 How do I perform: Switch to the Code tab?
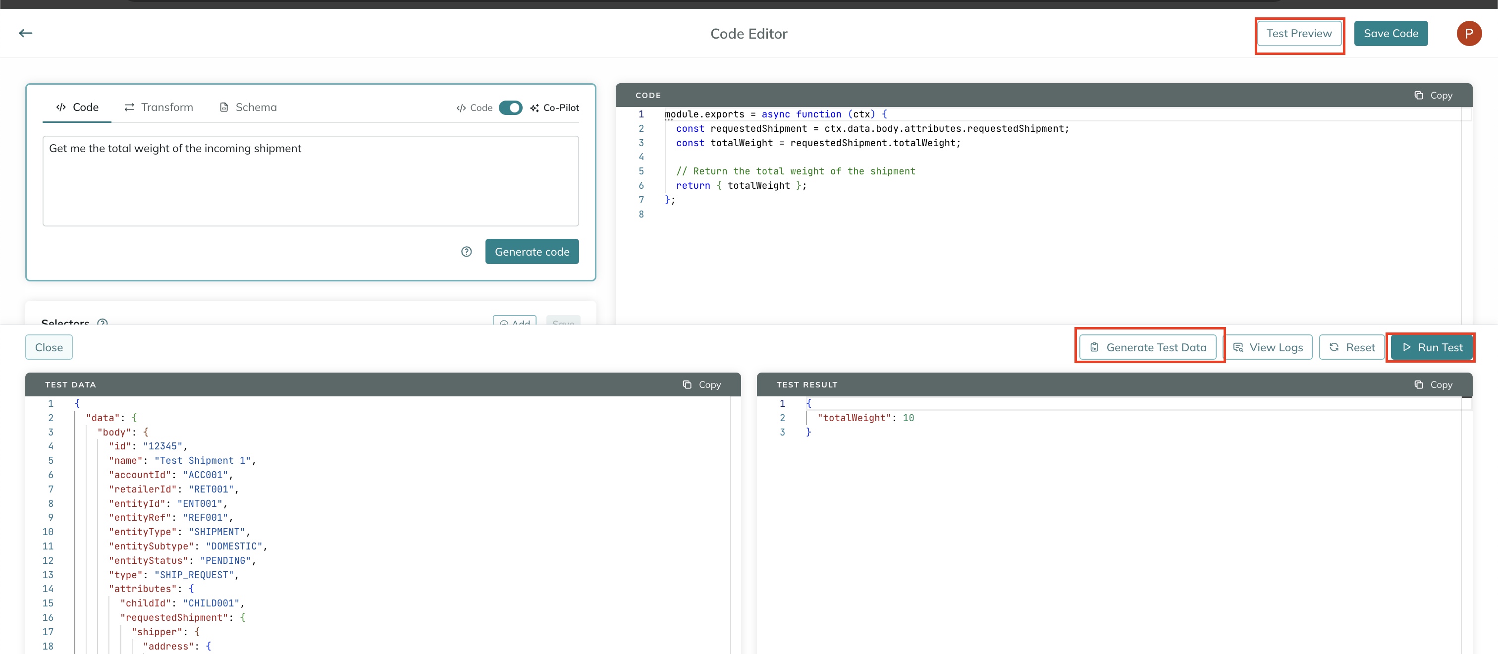pyautogui.click(x=77, y=107)
